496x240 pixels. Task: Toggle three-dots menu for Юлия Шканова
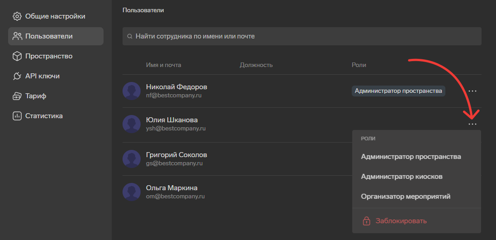[472, 124]
